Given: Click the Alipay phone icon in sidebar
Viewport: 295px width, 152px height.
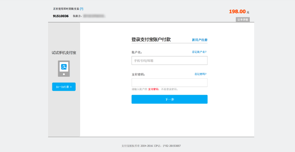Looking at the screenshot, I should tap(64, 69).
